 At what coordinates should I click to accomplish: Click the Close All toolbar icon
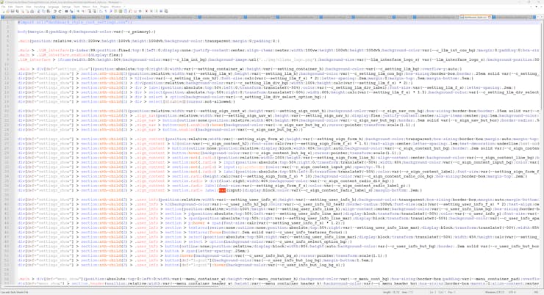27,11
